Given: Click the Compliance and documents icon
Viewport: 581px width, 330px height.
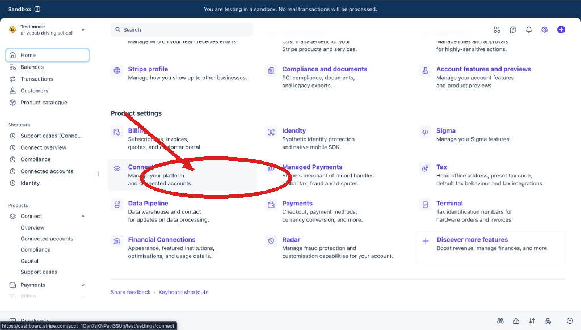Looking at the screenshot, I should 271,70.
